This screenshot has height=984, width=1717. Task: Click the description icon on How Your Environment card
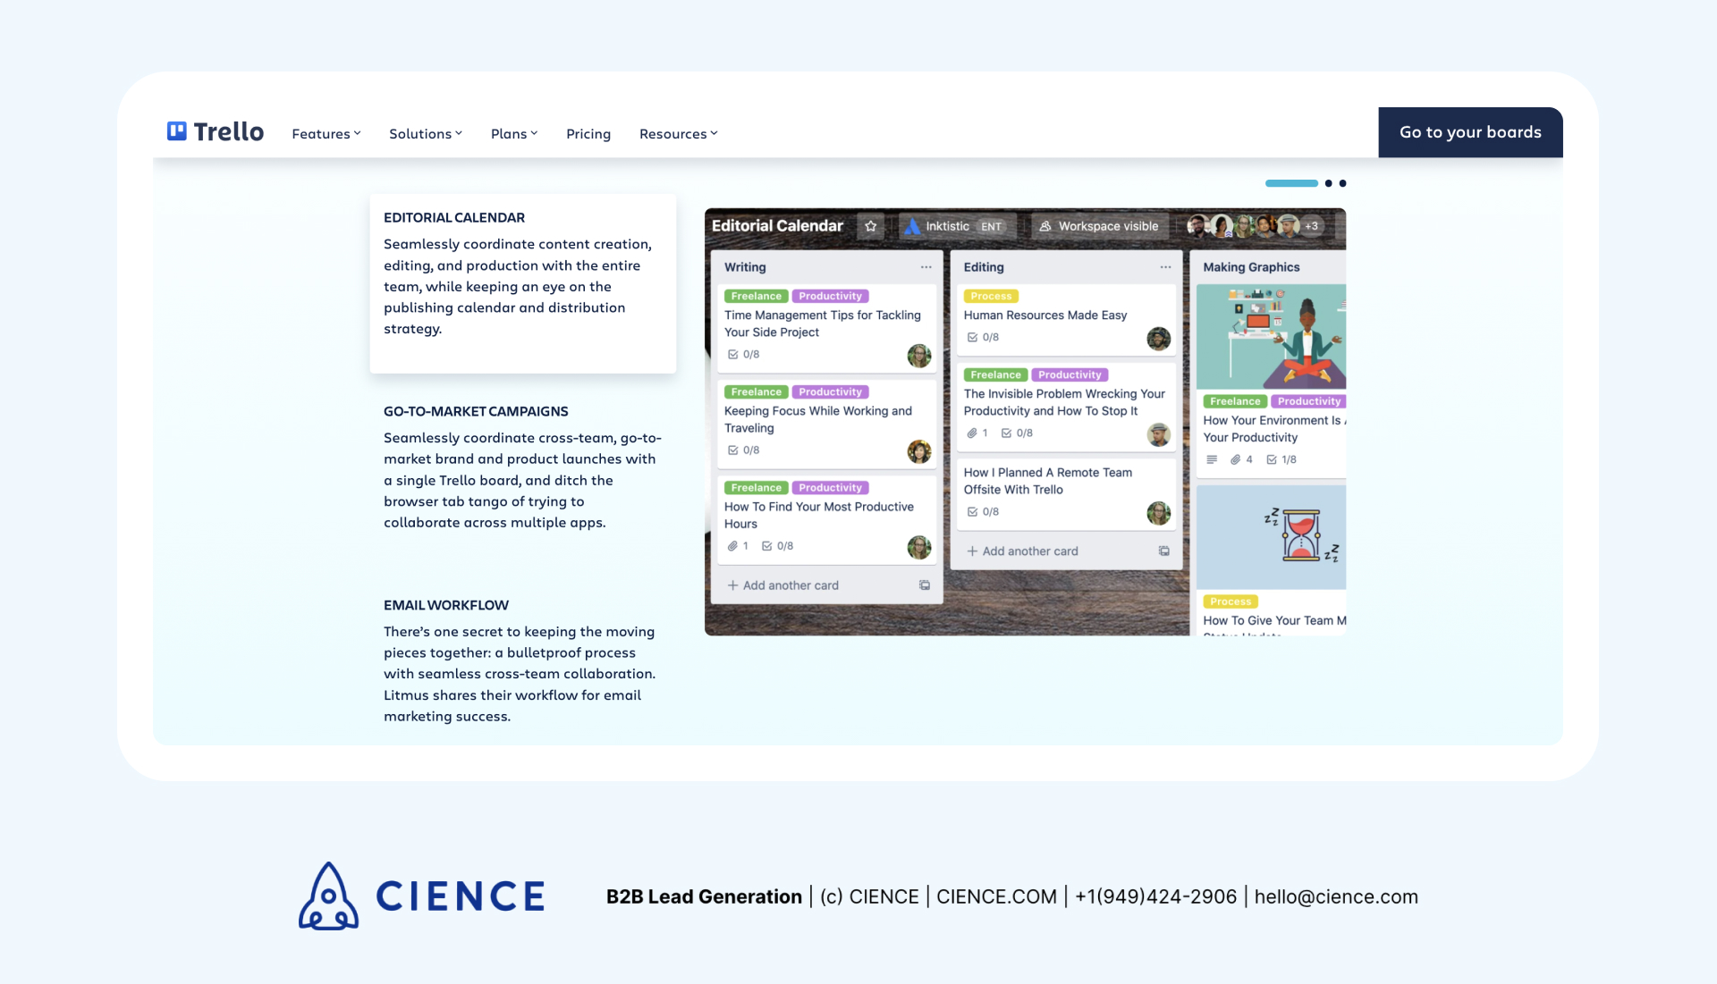pyautogui.click(x=1212, y=459)
